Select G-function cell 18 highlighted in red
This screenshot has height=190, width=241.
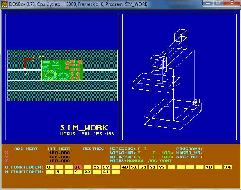coord(78,167)
